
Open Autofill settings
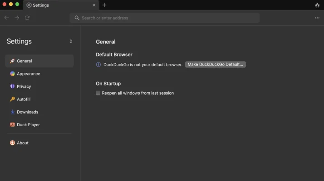[39, 100]
